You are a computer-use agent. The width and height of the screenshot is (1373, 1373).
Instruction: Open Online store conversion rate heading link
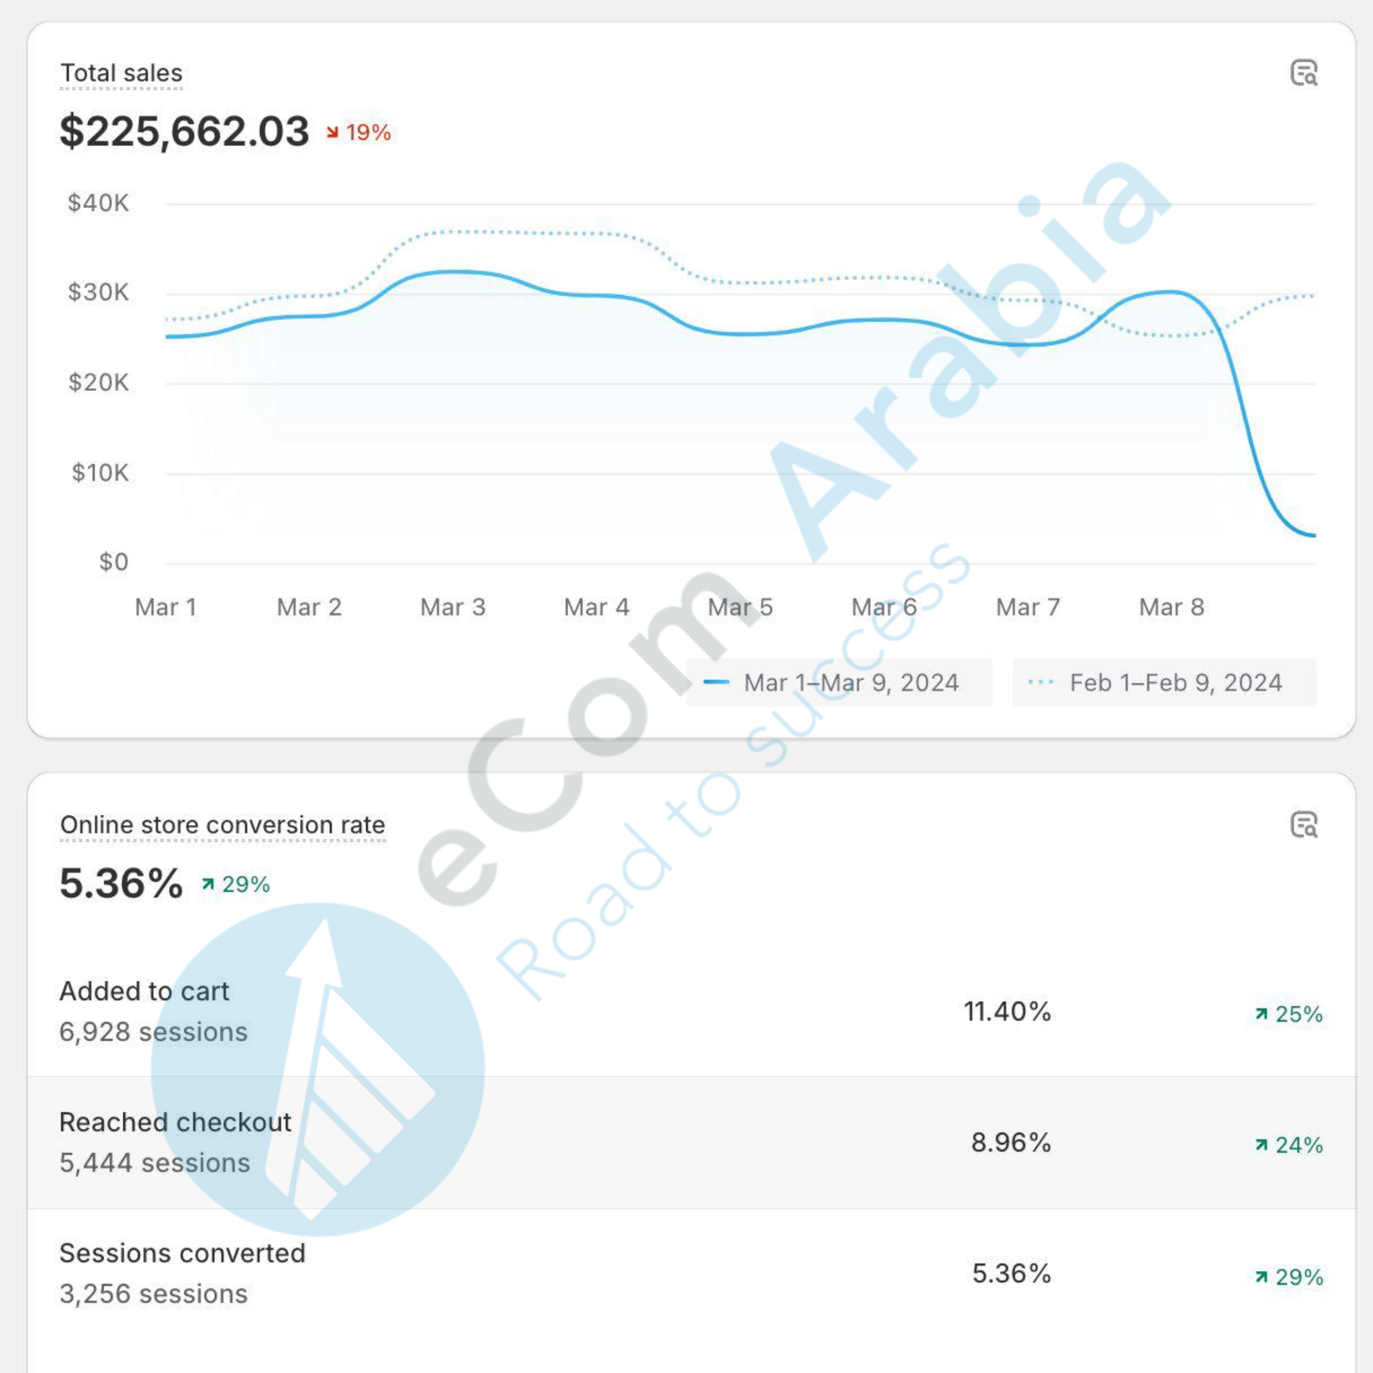[x=222, y=825]
